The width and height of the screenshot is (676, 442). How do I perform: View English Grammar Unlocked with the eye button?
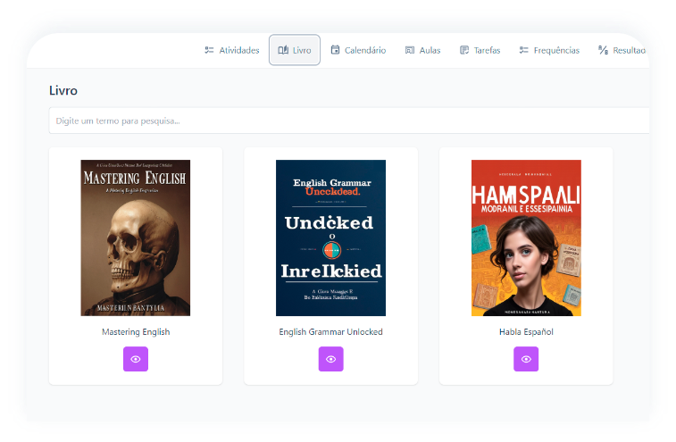(330, 359)
